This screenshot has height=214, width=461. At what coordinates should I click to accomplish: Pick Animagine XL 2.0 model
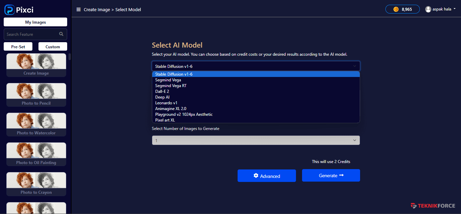pos(256,109)
